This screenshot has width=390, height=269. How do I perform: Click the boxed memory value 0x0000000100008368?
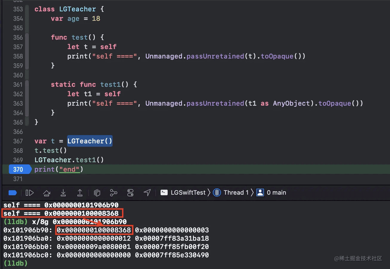coord(94,230)
